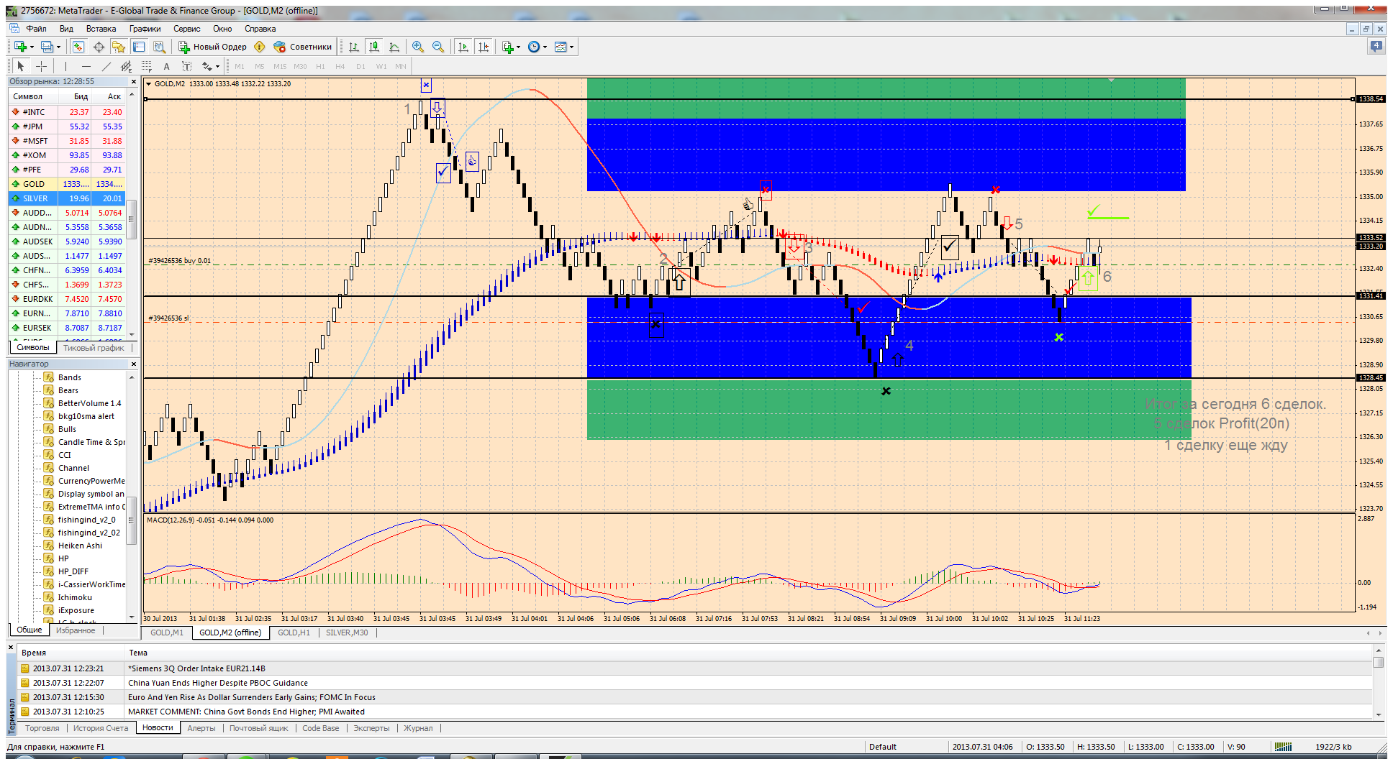This screenshot has height=759, width=1393.
Task: Select the Crosshair tool
Action: [42, 66]
